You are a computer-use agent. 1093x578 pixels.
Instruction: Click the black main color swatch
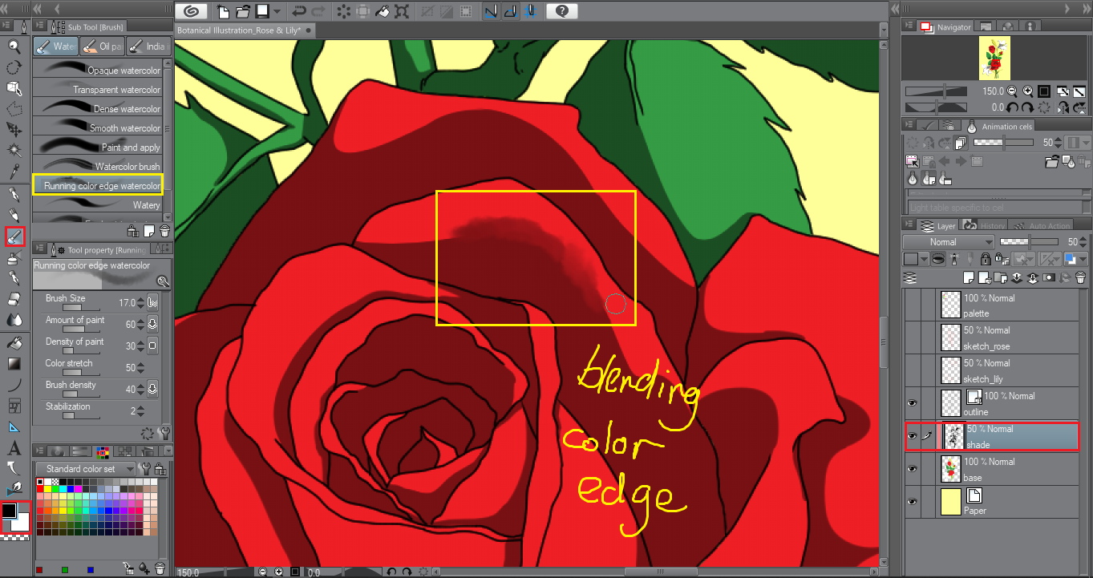coord(9,511)
